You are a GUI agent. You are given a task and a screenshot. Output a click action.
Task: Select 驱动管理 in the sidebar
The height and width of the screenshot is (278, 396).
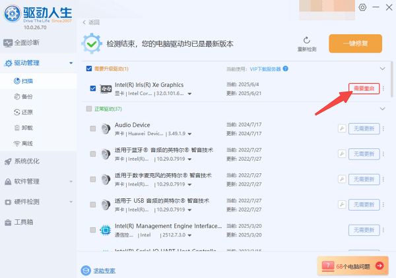(22, 63)
